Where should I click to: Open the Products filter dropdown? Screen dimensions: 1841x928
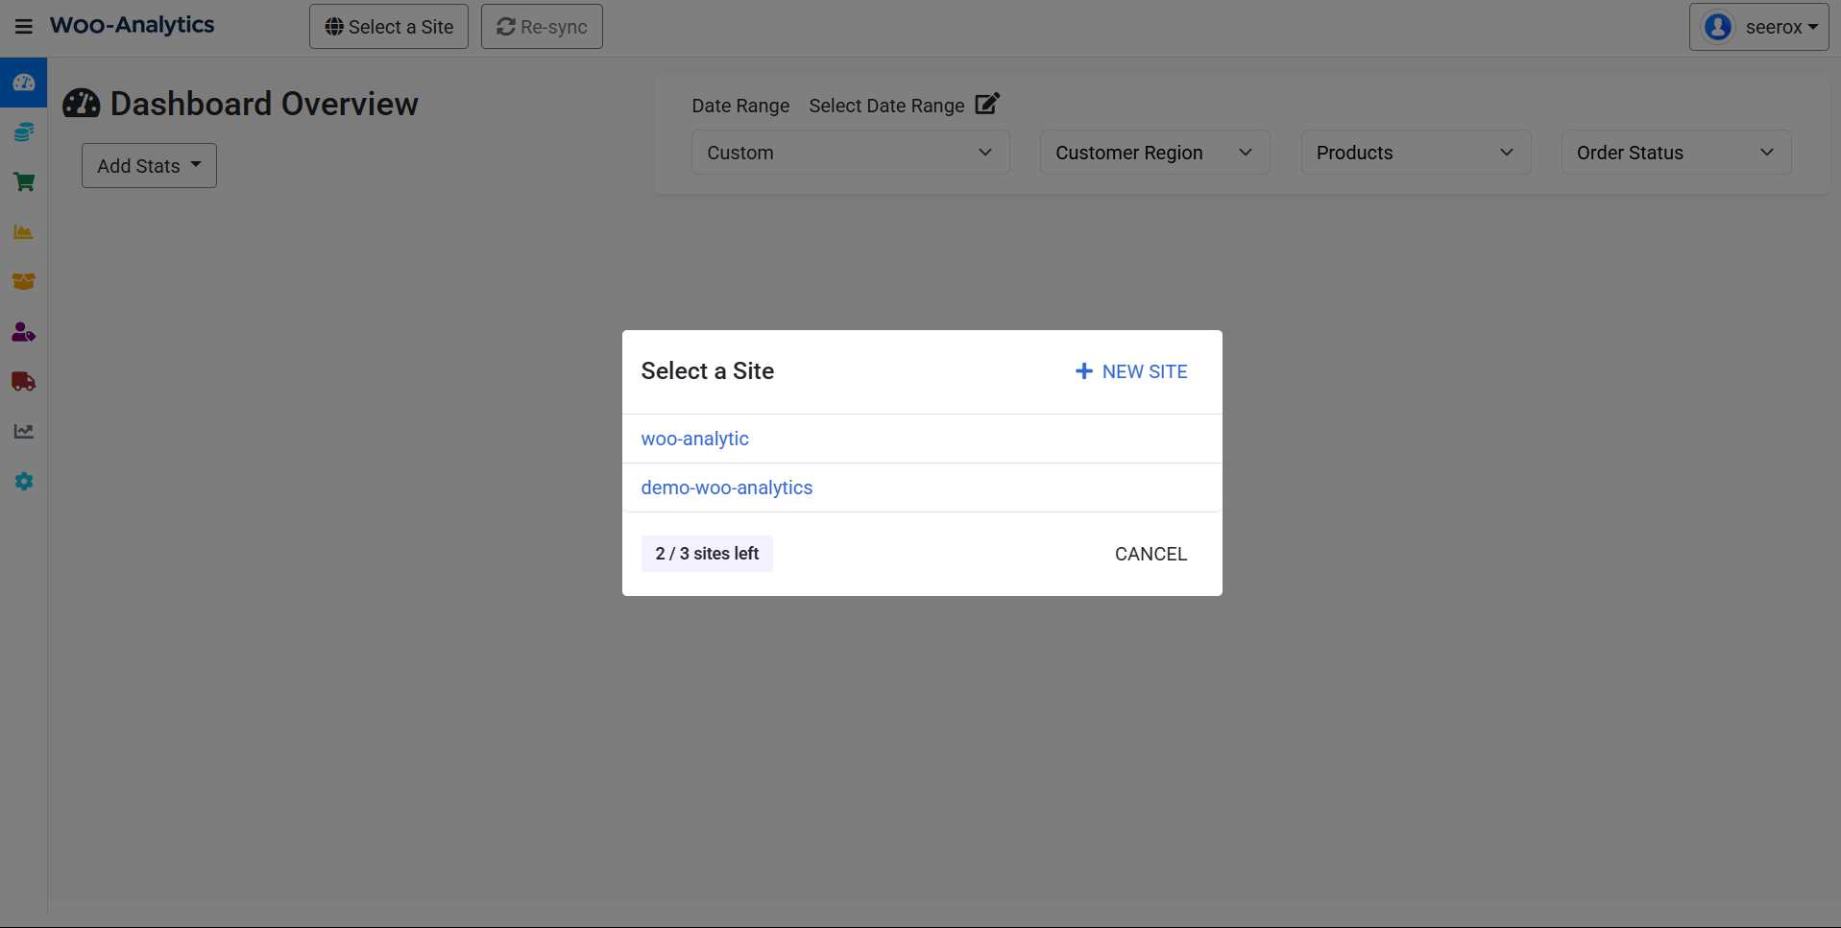point(1416,152)
